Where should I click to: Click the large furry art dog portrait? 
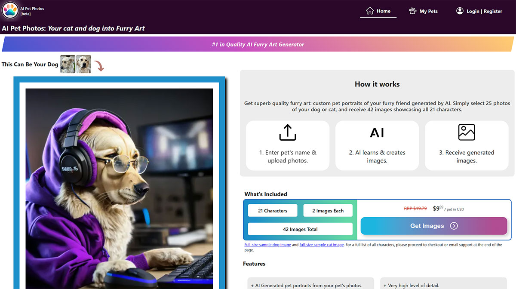[x=119, y=185]
